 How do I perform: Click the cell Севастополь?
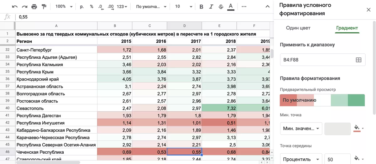click(x=56, y=108)
